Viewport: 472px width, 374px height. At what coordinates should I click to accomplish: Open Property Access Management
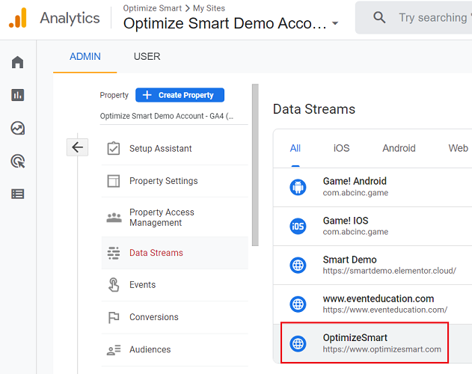point(174,218)
